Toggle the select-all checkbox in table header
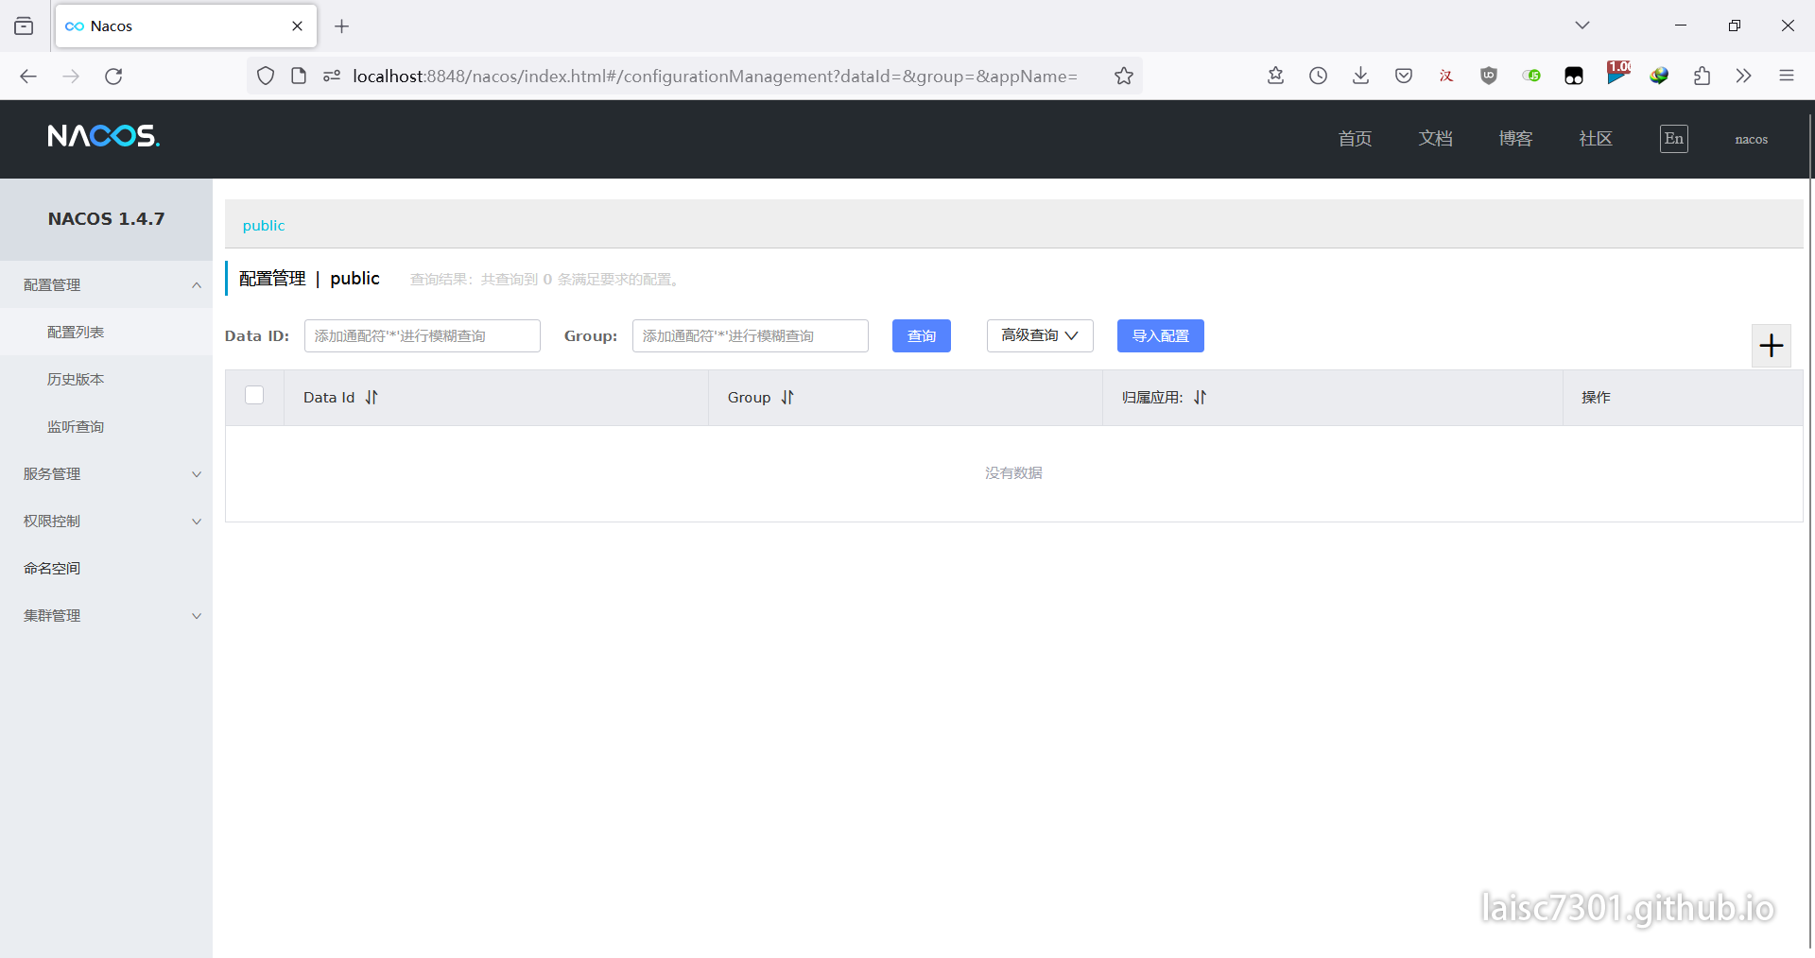Image resolution: width=1815 pixels, height=958 pixels. pyautogui.click(x=254, y=395)
